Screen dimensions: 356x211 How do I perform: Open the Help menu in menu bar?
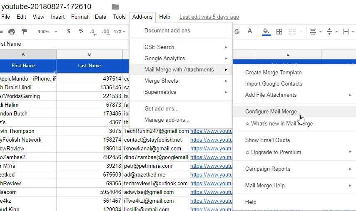164,17
